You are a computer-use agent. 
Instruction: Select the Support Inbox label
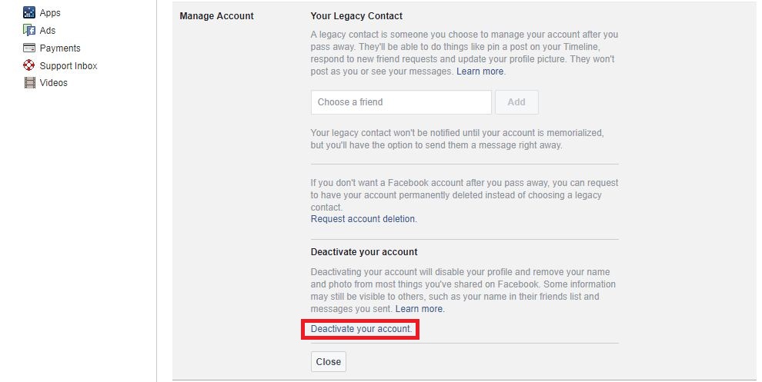tap(69, 66)
